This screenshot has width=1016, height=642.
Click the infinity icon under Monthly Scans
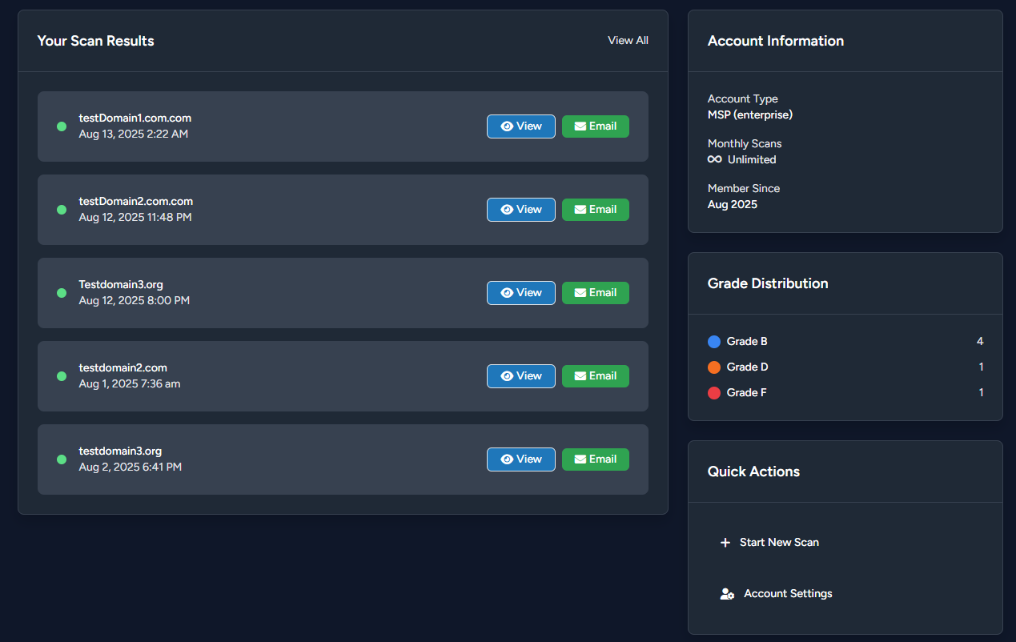(x=713, y=159)
